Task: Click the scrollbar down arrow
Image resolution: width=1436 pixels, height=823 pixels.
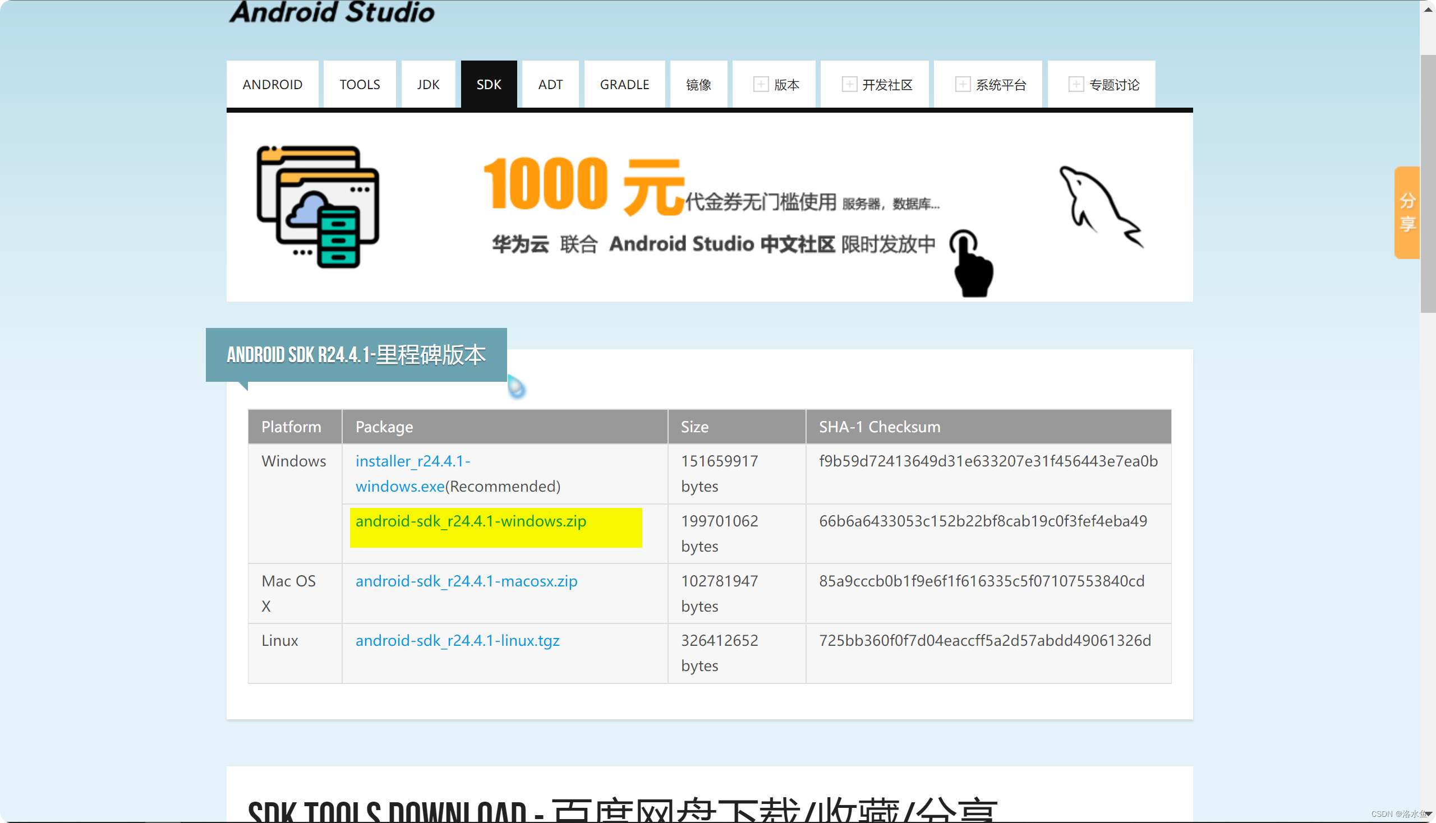Action: coord(1429,815)
